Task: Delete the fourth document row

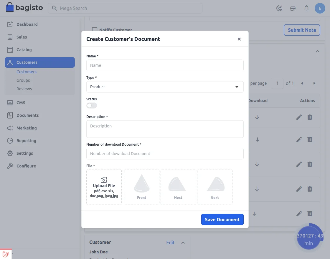Action: [x=310, y=189]
